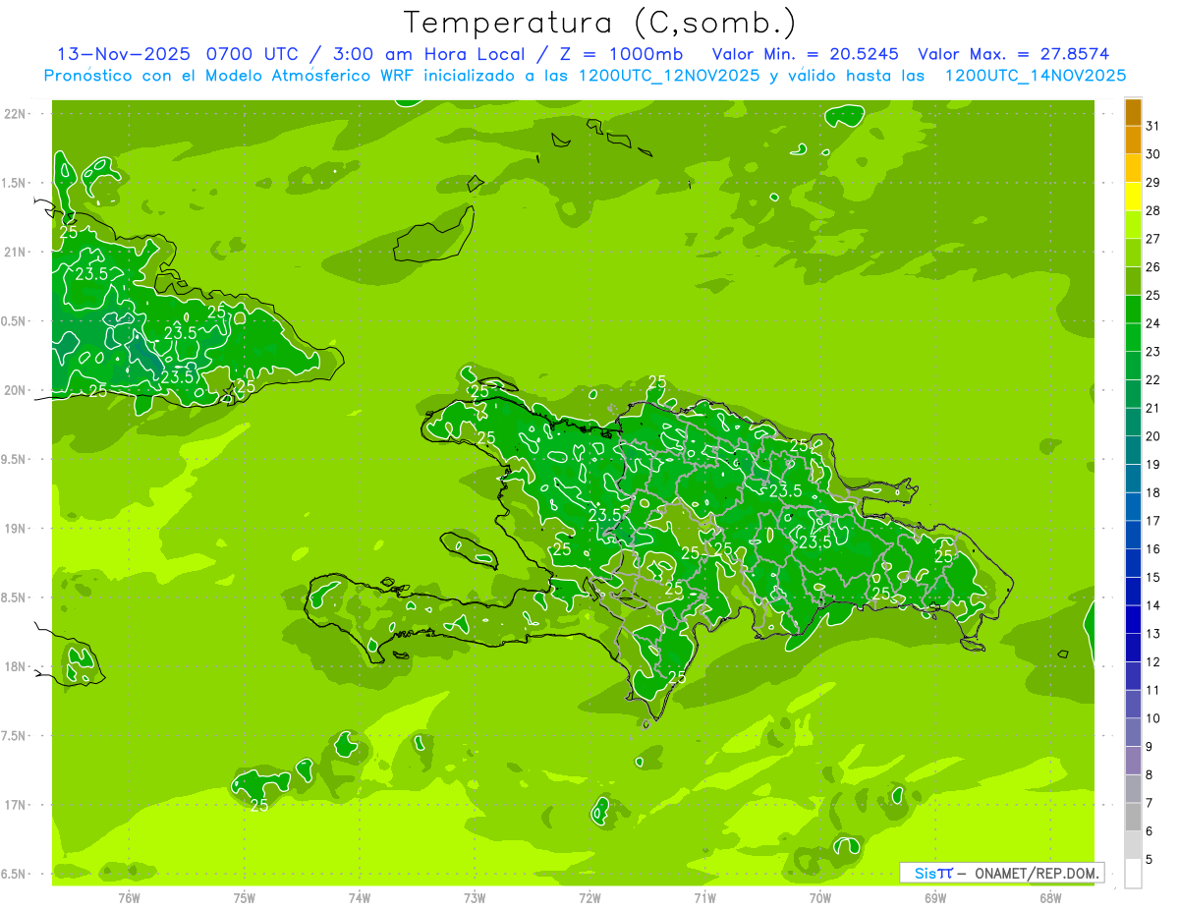
Task: Click the '75W' longitude label
Action: point(245,898)
